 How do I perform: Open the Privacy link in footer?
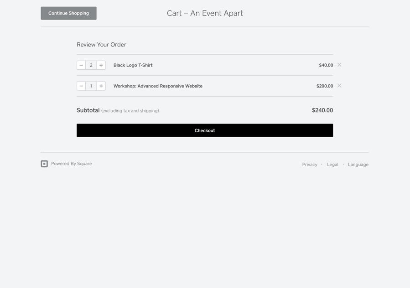(x=310, y=165)
